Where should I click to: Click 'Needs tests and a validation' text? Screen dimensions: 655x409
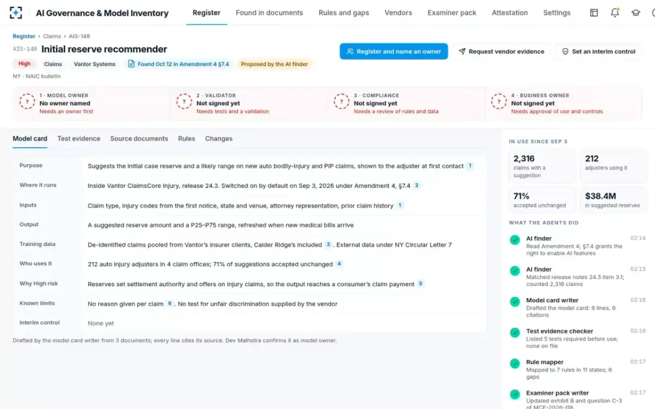pos(233,111)
